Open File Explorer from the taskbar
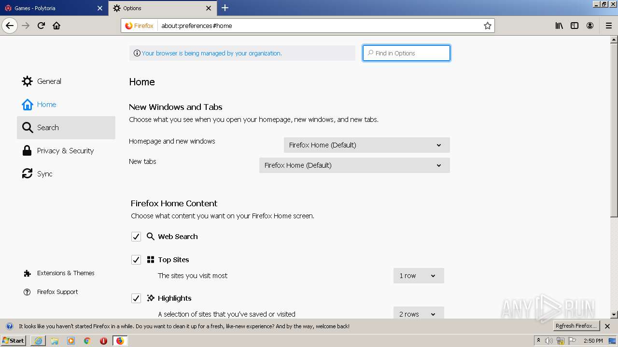This screenshot has height=347, width=618. pyautogui.click(x=55, y=341)
